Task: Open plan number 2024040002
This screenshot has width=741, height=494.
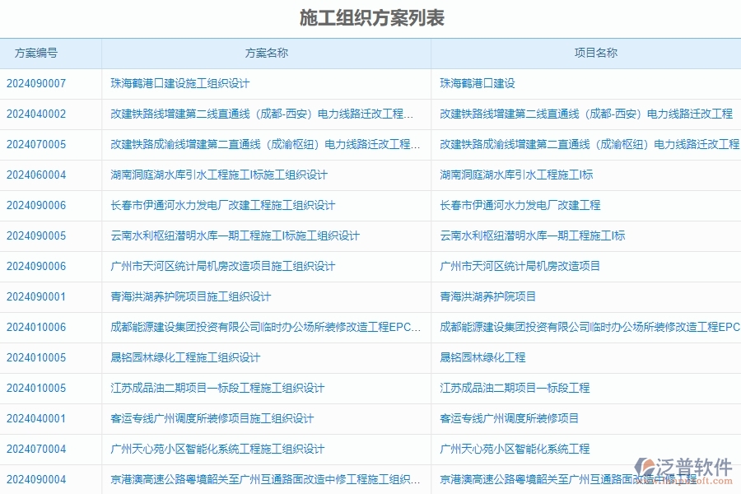Action: (36, 114)
